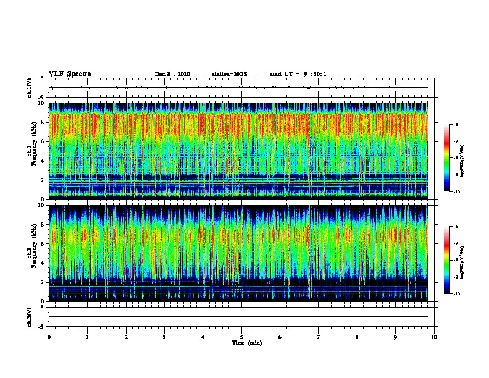
Task: Select the date text "Dec. 8, 2020"
Action: point(172,74)
